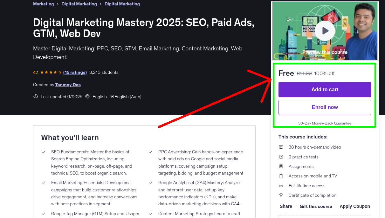Click the certificate of completion trophy icon

(x=281, y=195)
